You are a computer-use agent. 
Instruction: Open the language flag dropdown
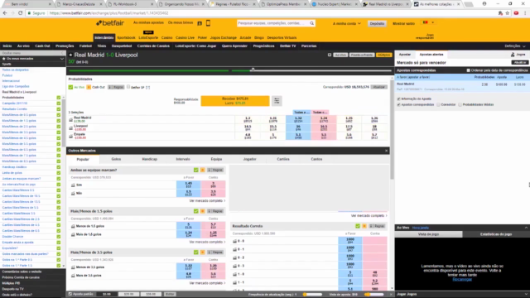[x=428, y=22]
